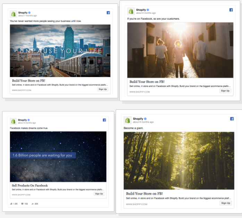Open Shopify page name in city train ad
The width and height of the screenshot is (242, 218).
[23, 12]
